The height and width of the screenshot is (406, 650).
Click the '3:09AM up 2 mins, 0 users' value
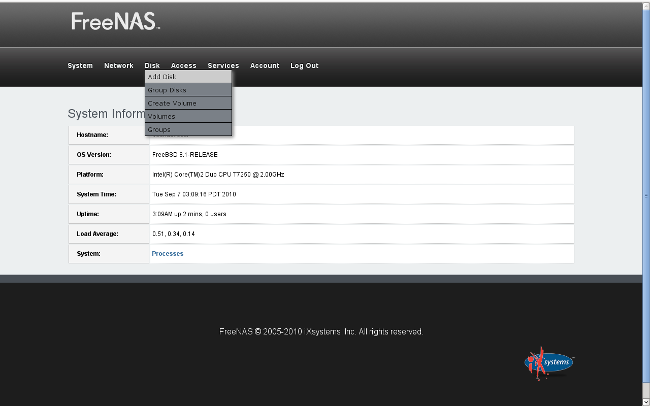189,214
